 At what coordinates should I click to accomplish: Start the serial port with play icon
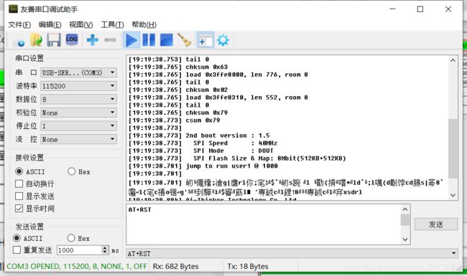click(x=131, y=40)
